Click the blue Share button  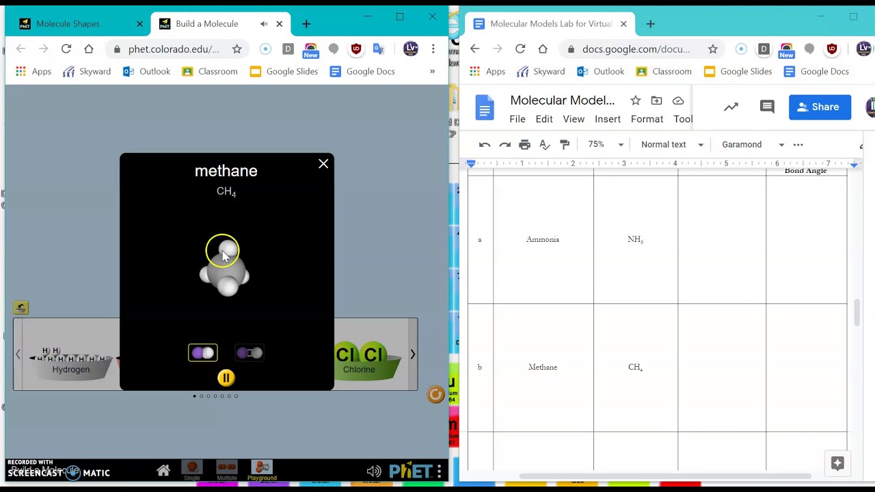tap(820, 107)
